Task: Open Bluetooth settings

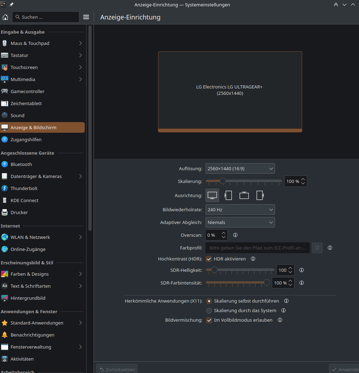Action: 43,164
